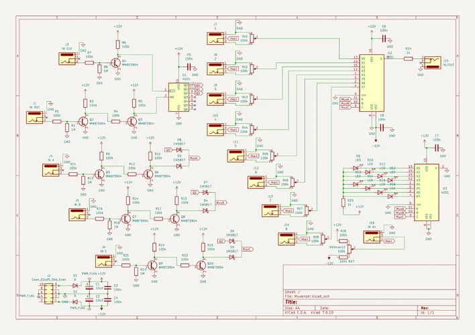
Task: Select the MuxC output label near D5
Action: (x=248, y=249)
